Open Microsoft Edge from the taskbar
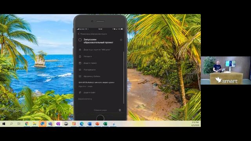The width and height of the screenshot is (251, 141). click(x=82, y=124)
